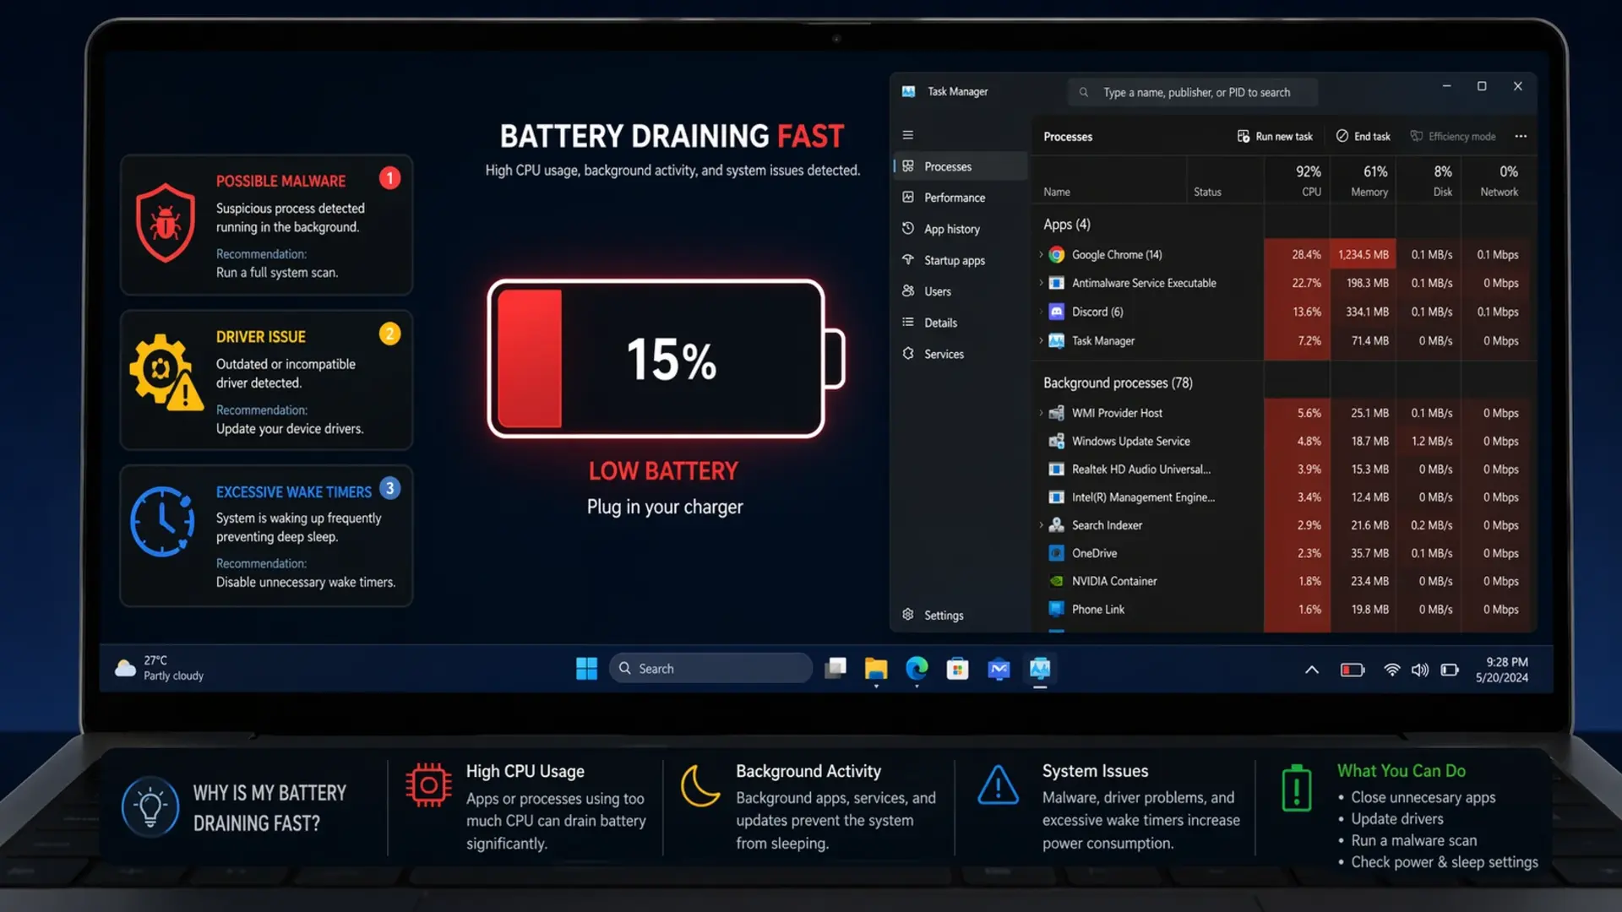
Task: Switch to the Processes tab
Action: pyautogui.click(x=947, y=166)
